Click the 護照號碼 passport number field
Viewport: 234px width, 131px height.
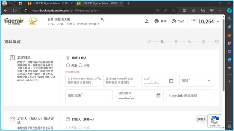click(x=88, y=95)
